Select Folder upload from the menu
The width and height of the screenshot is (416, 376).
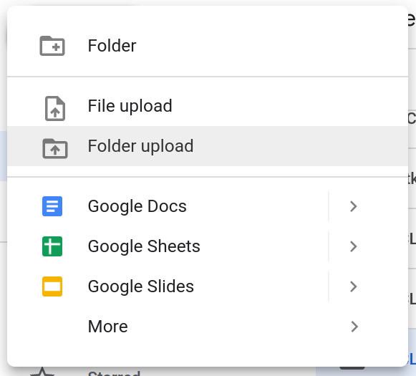tap(208, 146)
